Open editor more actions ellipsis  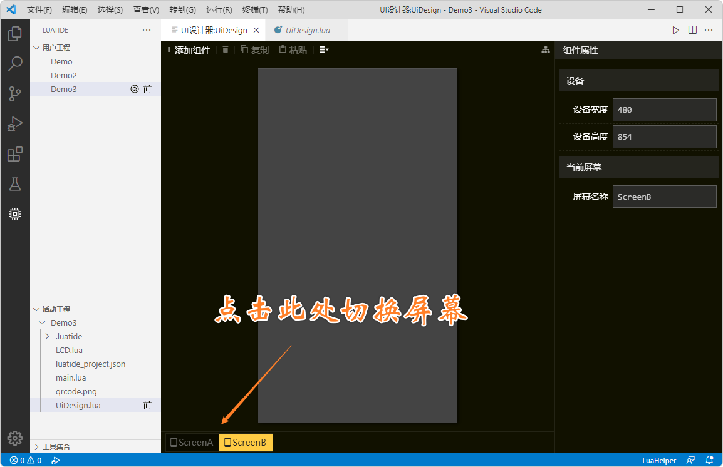point(709,30)
